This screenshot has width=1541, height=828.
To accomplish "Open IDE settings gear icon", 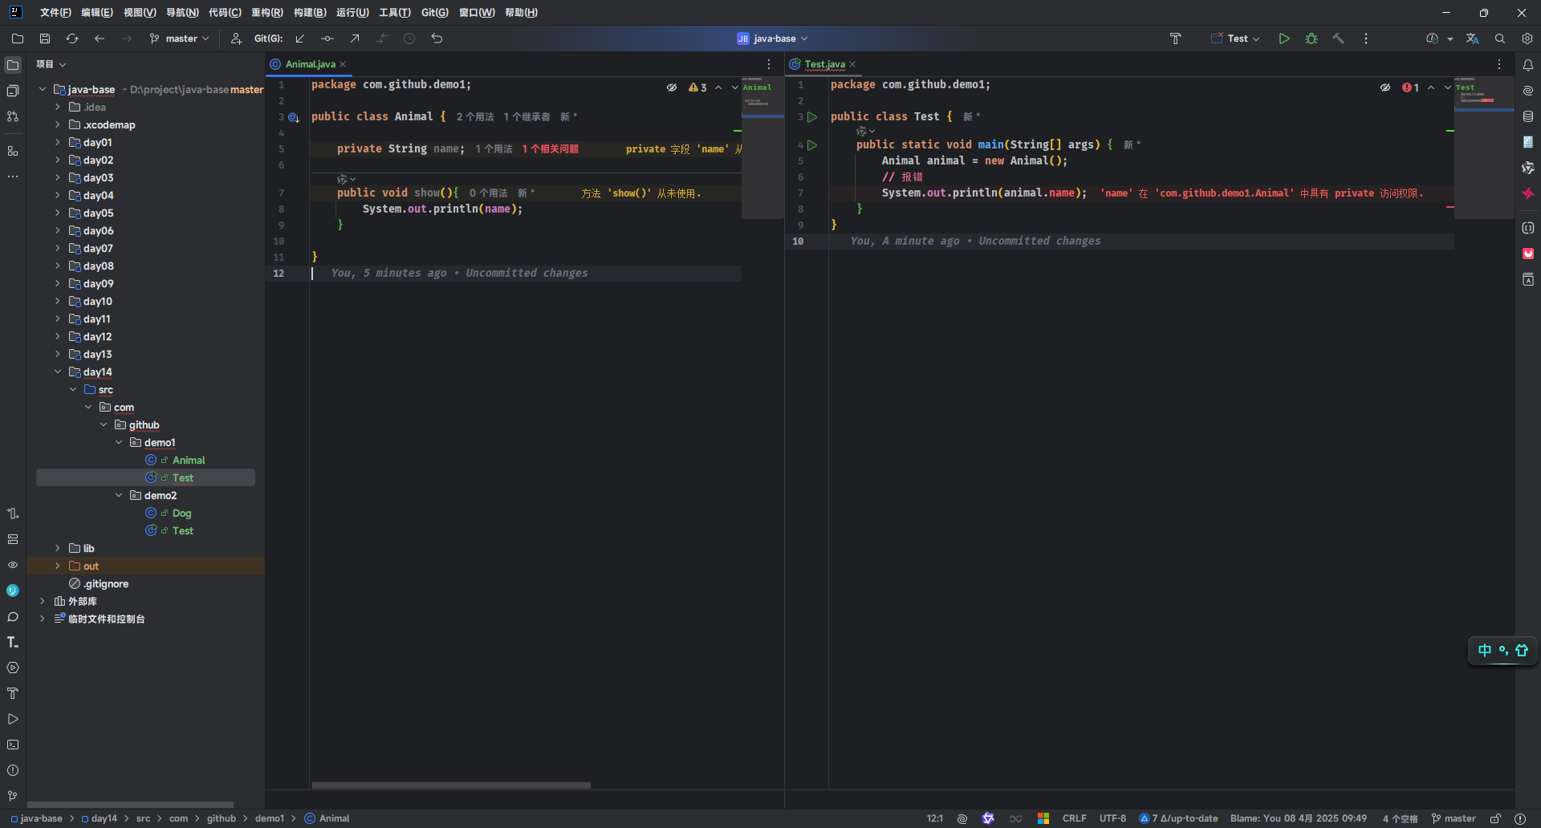I will coord(1527,39).
